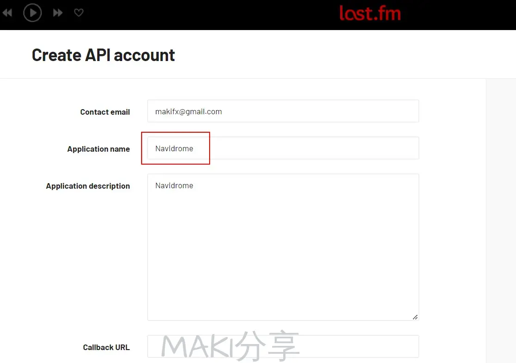Click the previous track (rewind) icon

pos(7,13)
